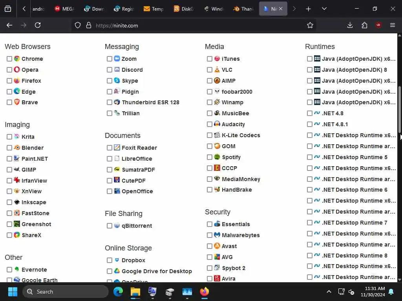Tick the .NET Desktop Runtime 8 checkbox
The image size is (402, 301).
tap(310, 256)
